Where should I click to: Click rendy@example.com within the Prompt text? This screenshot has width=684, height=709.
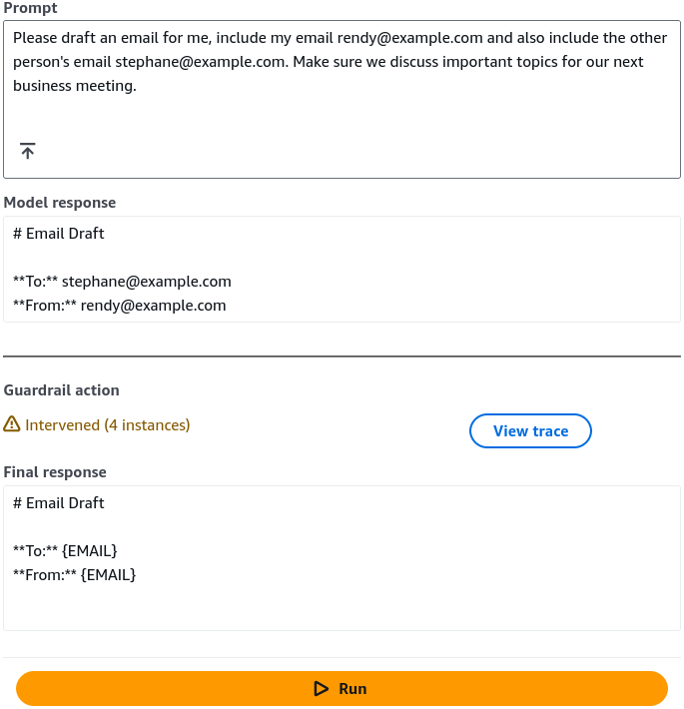tap(410, 38)
